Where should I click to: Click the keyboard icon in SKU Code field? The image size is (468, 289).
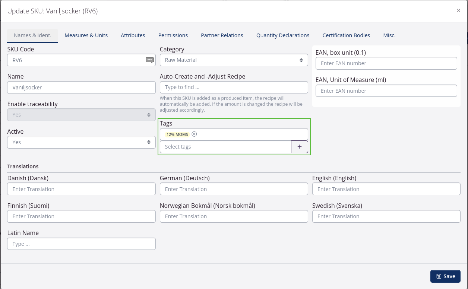(x=149, y=60)
